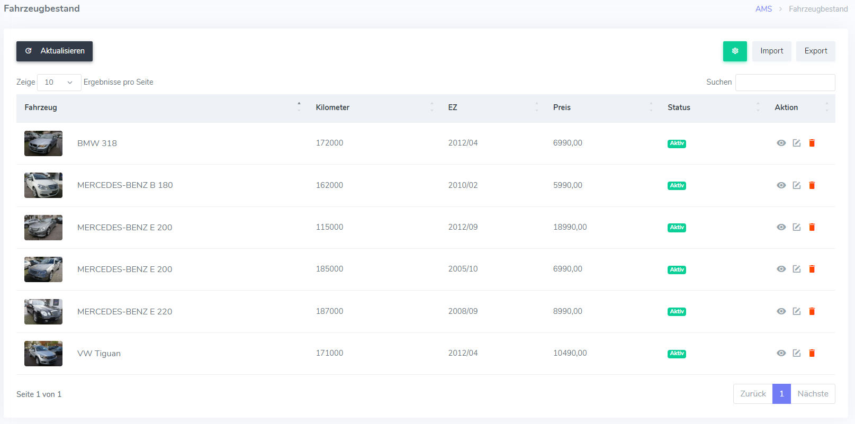The width and height of the screenshot is (855, 424).
Task: Click the Import button
Action: pos(771,51)
